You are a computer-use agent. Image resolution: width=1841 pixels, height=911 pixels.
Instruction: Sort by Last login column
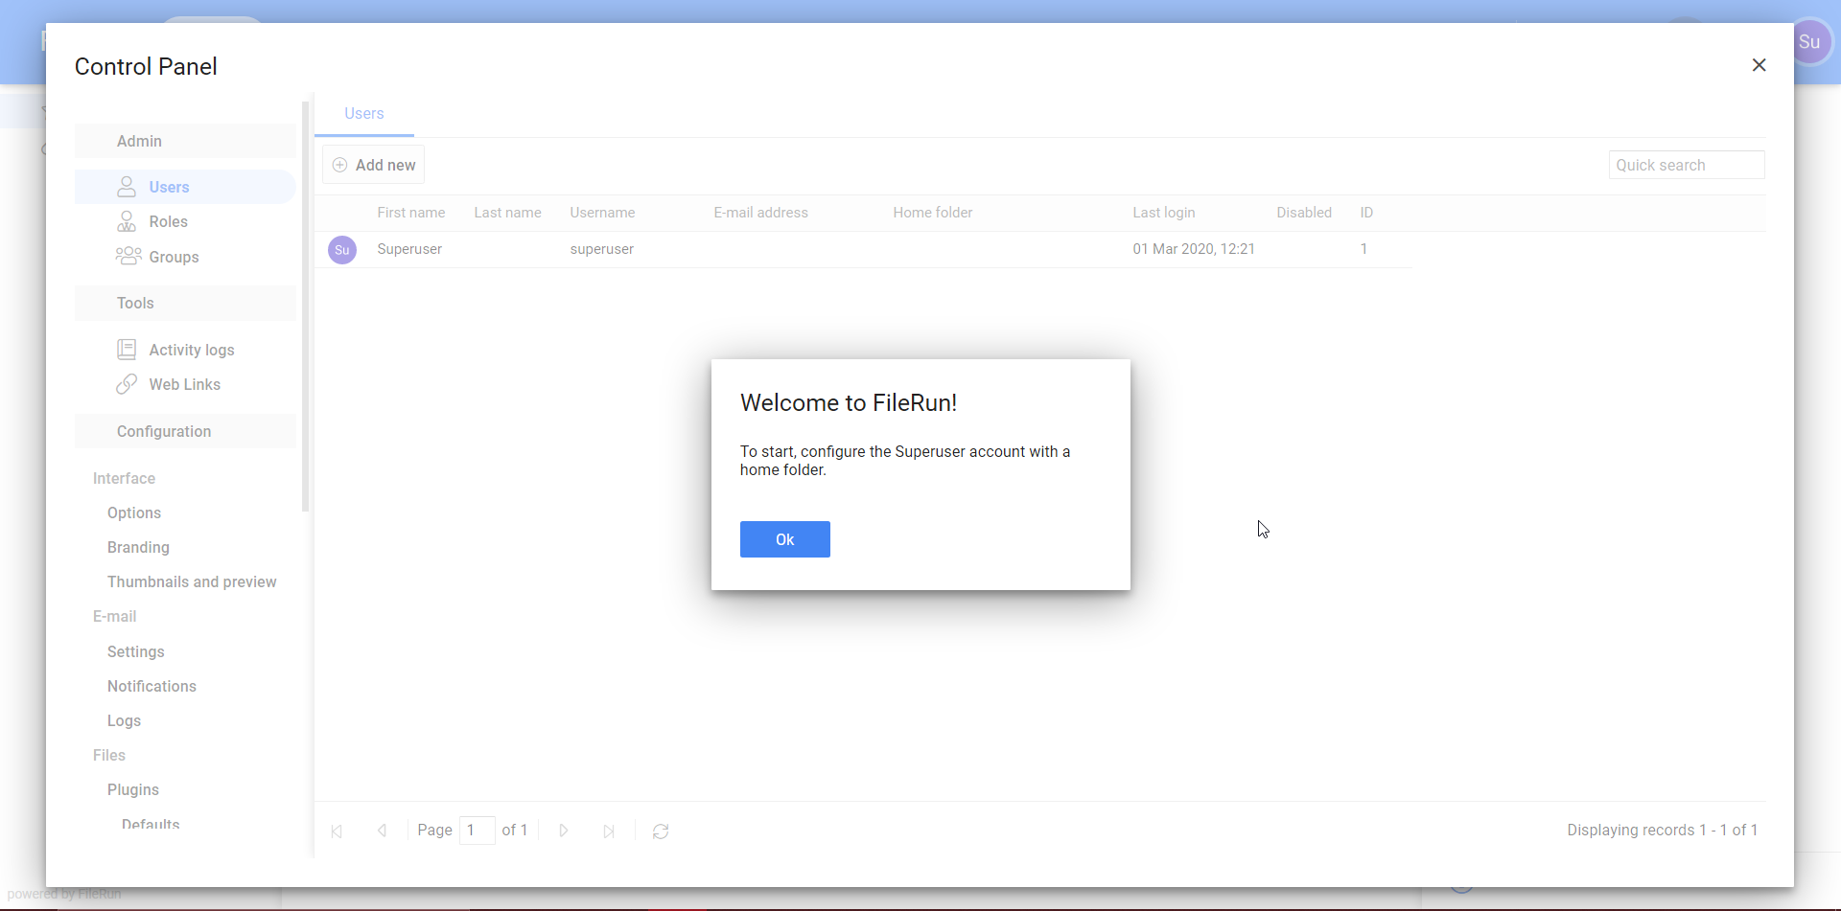pos(1164,213)
